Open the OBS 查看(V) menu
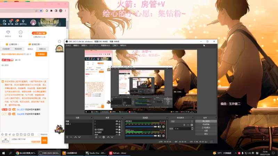This screenshot has height=156, width=278. point(84,45)
